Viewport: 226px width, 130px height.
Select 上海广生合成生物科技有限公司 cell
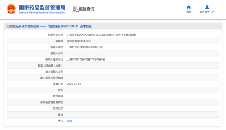click(x=85, y=47)
